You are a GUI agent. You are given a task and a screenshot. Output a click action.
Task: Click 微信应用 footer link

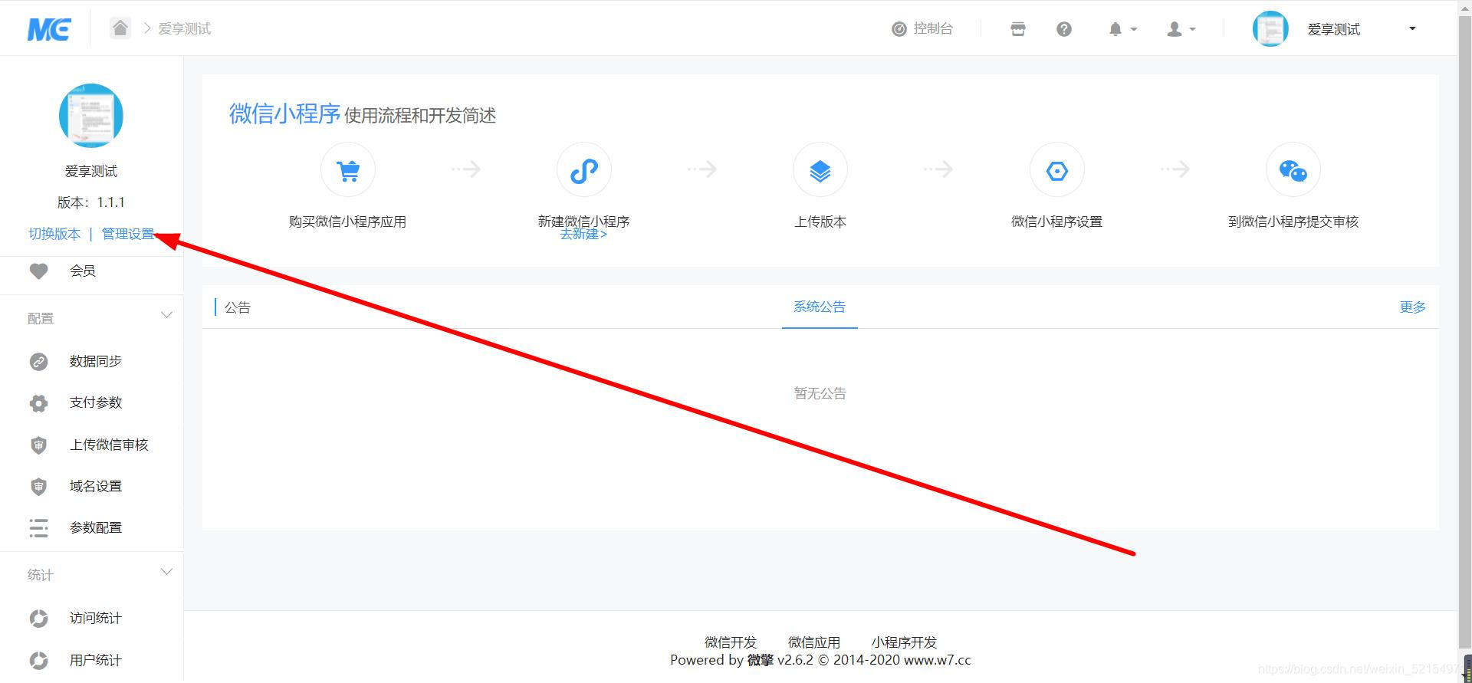click(x=814, y=642)
